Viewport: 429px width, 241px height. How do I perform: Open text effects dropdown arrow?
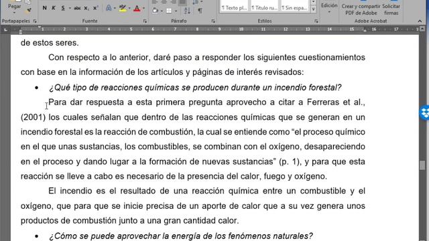coord(115,8)
